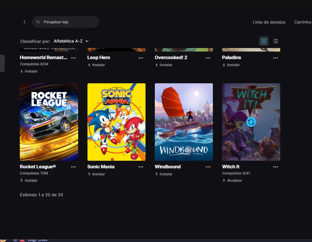Open the Alfabética A-Z sort dropdown
Image resolution: width=312 pixels, height=242 pixels.
[x=71, y=41]
